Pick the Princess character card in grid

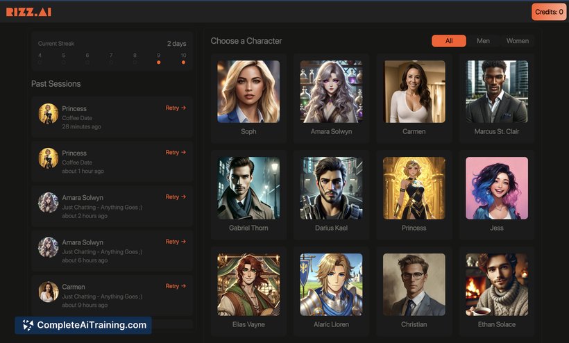click(414, 194)
